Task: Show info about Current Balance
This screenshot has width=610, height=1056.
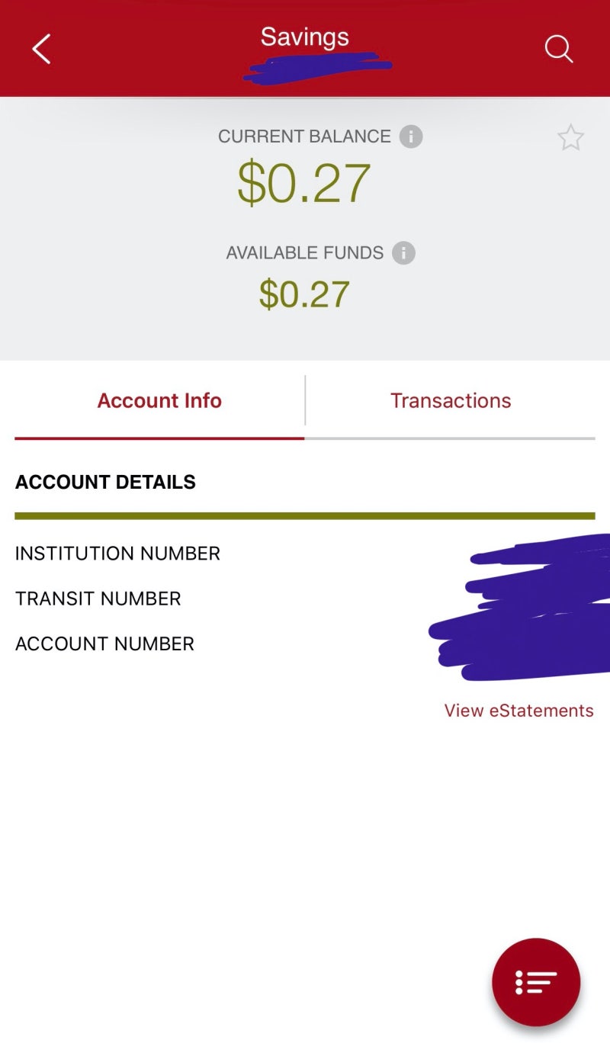Action: (x=411, y=137)
